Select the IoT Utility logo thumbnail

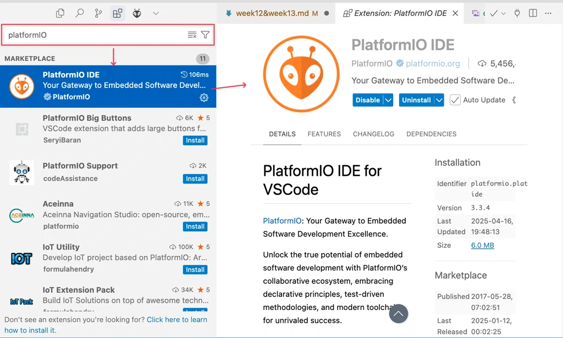(21, 258)
